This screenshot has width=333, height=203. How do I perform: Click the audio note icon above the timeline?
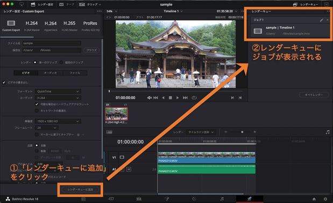[328, 132]
